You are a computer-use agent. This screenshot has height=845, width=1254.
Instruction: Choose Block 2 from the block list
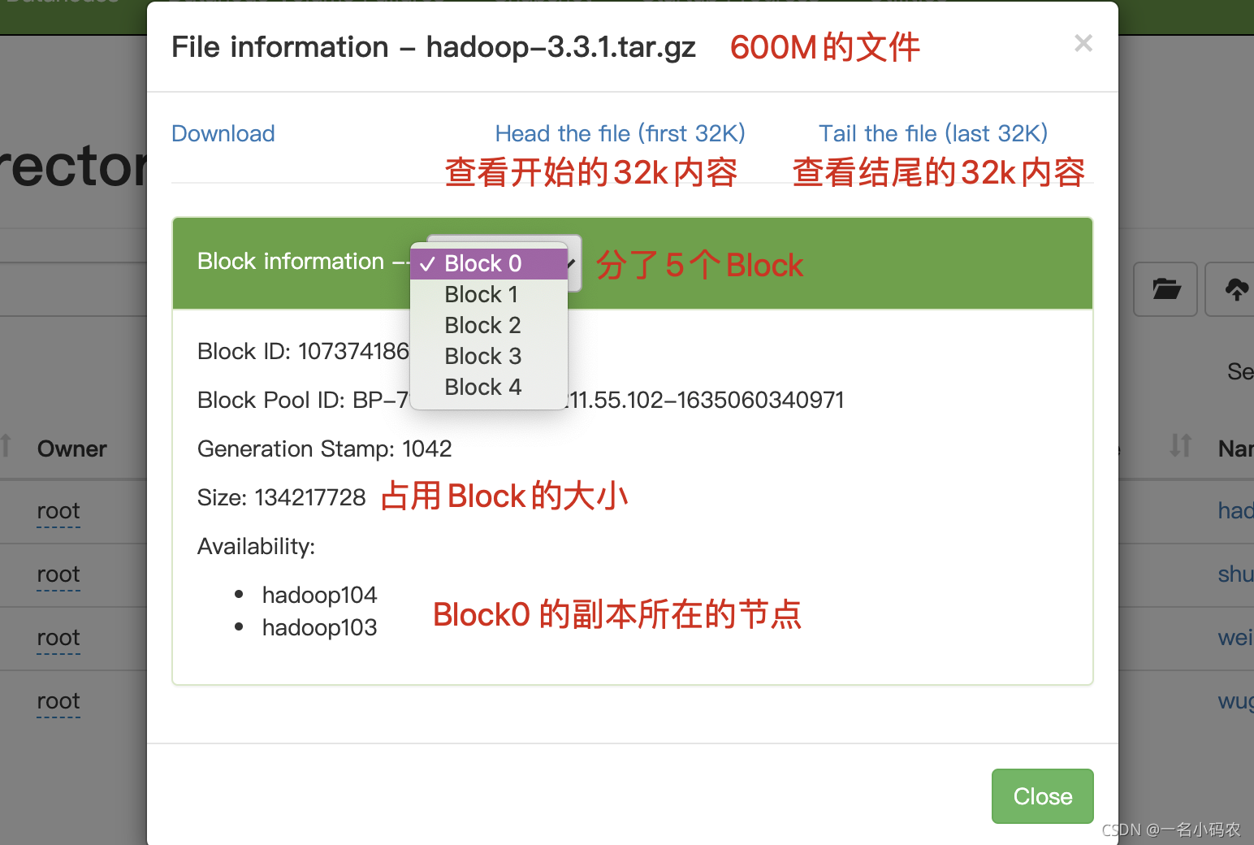click(489, 325)
